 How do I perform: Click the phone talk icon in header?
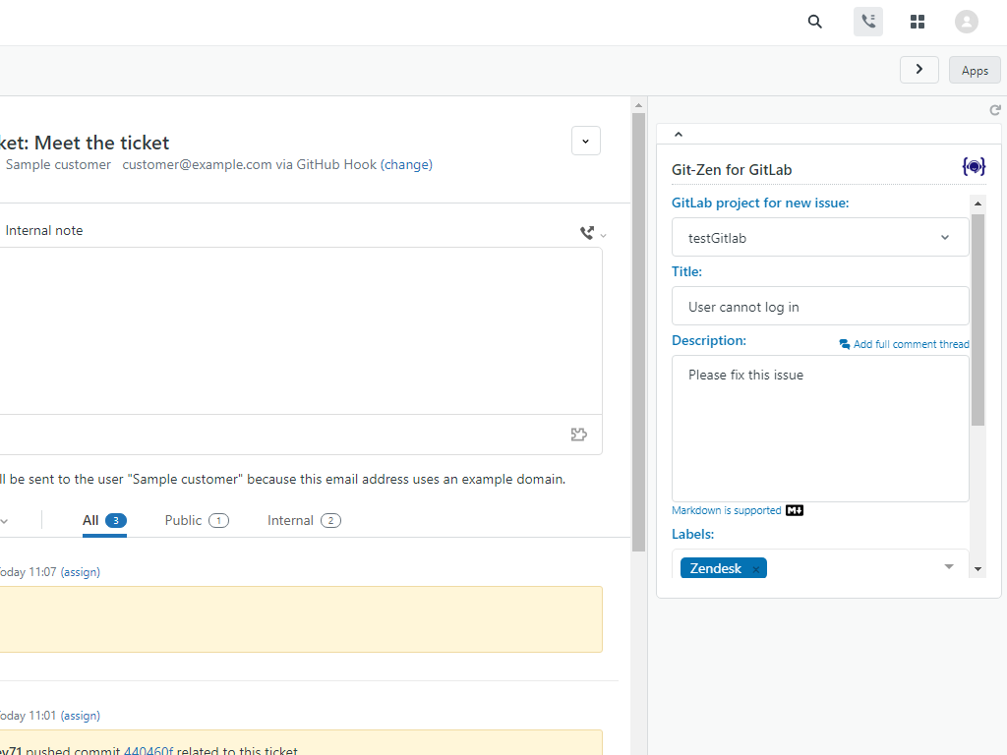(x=867, y=22)
